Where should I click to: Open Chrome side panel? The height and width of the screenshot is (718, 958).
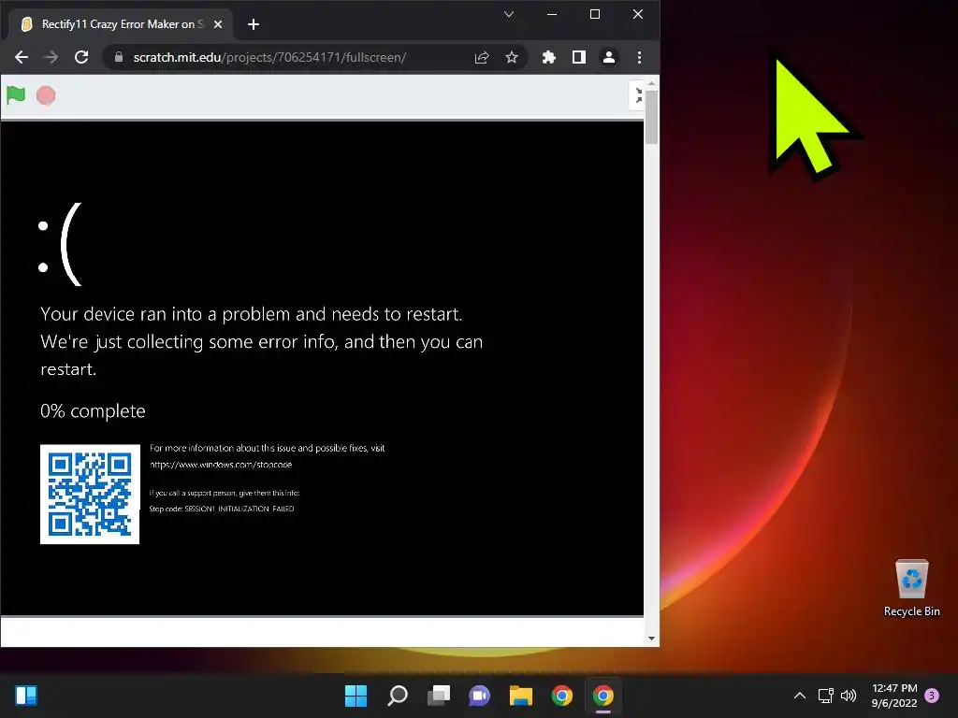pyautogui.click(x=578, y=57)
